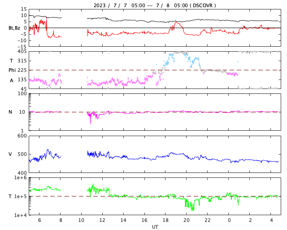
Task: Click the 225 Phi tick label
Action: coord(22,70)
